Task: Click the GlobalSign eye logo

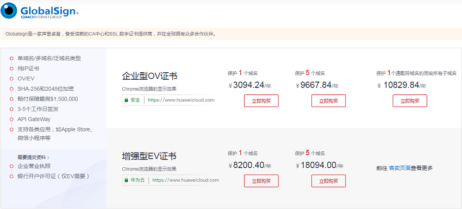Action: pos(9,11)
